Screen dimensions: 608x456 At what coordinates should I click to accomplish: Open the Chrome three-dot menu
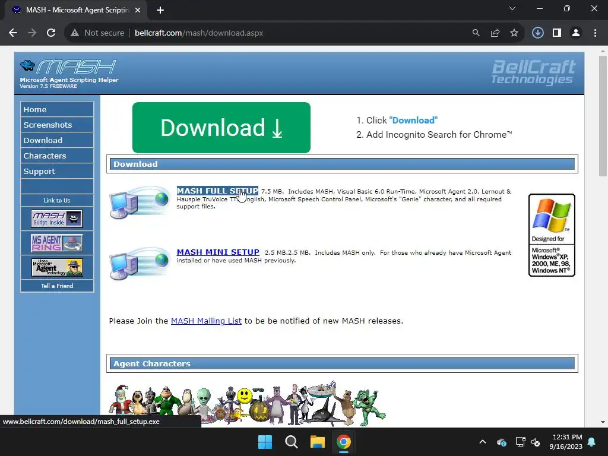(x=595, y=33)
